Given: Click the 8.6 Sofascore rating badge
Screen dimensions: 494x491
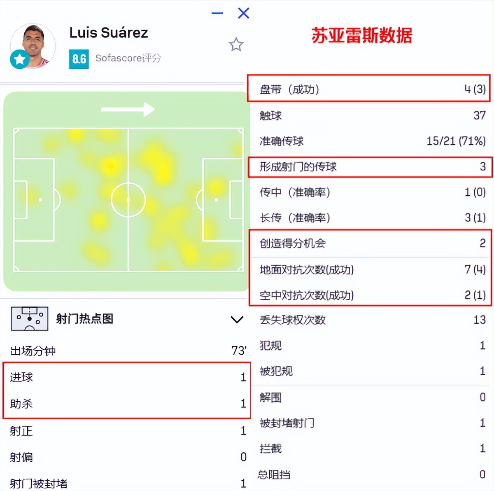Looking at the screenshot, I should pos(79,59).
